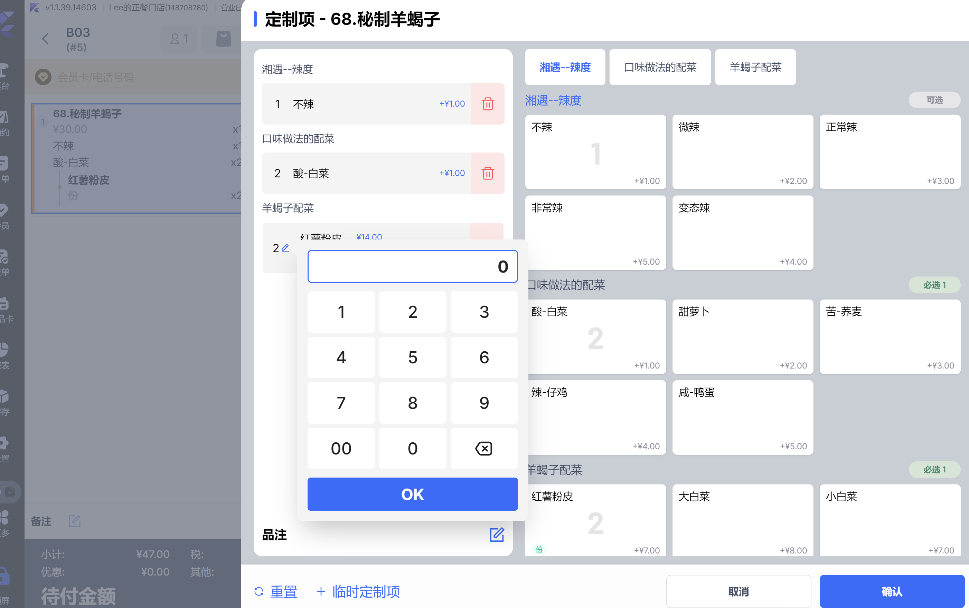Switch to the 羊蝎子配菜 tab

point(755,67)
